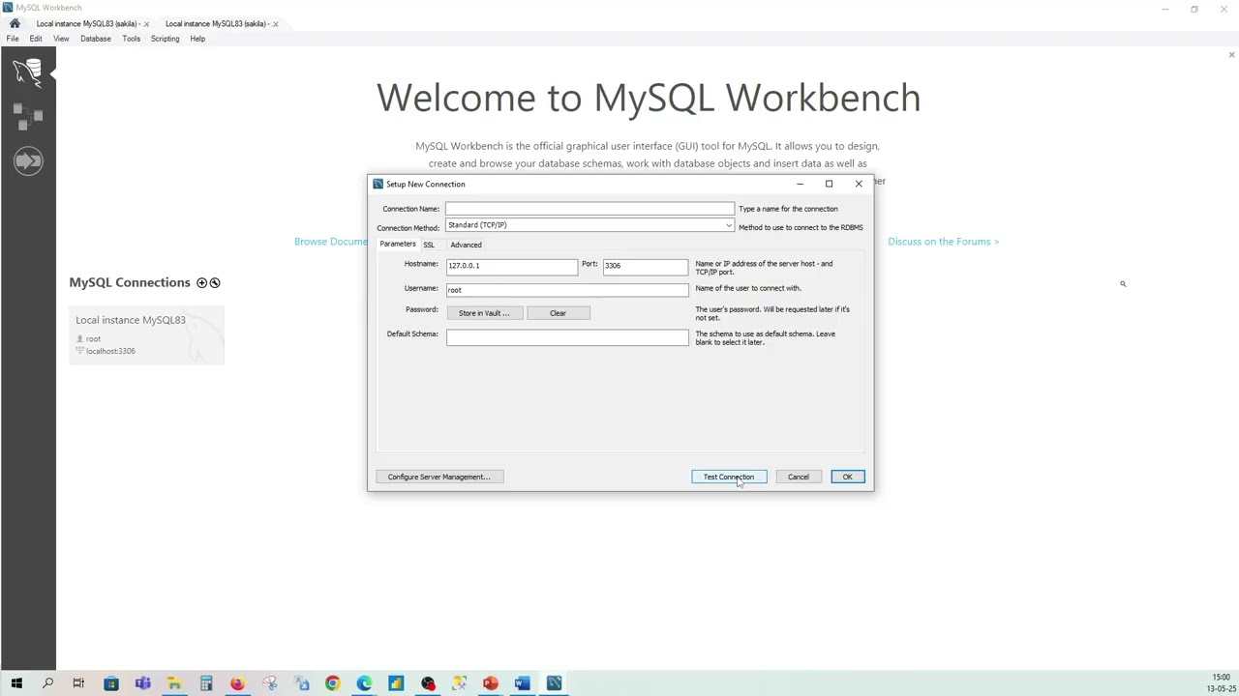1239x696 pixels.
Task: Open the Models sidebar icon
Action: point(28,116)
